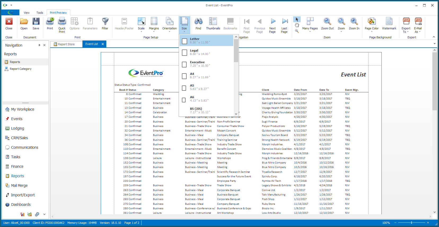This screenshot has width=439, height=227.
Task: Run Quick Print
Action: point(62,25)
